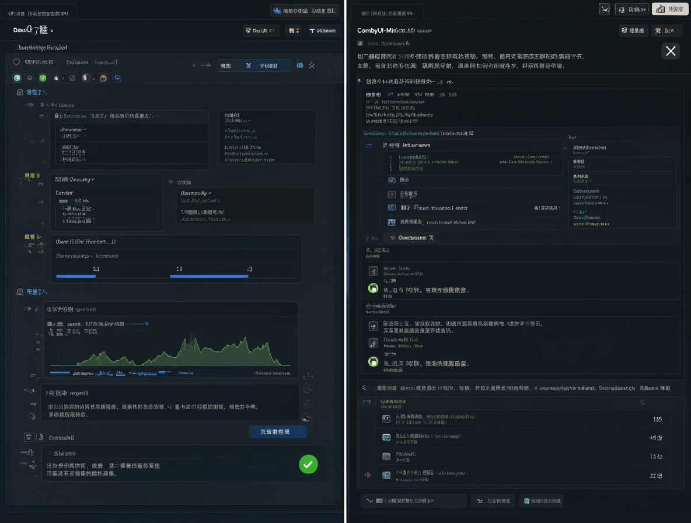Click the refresh icon left of long status line
691x523 pixels.
[x=365, y=388]
